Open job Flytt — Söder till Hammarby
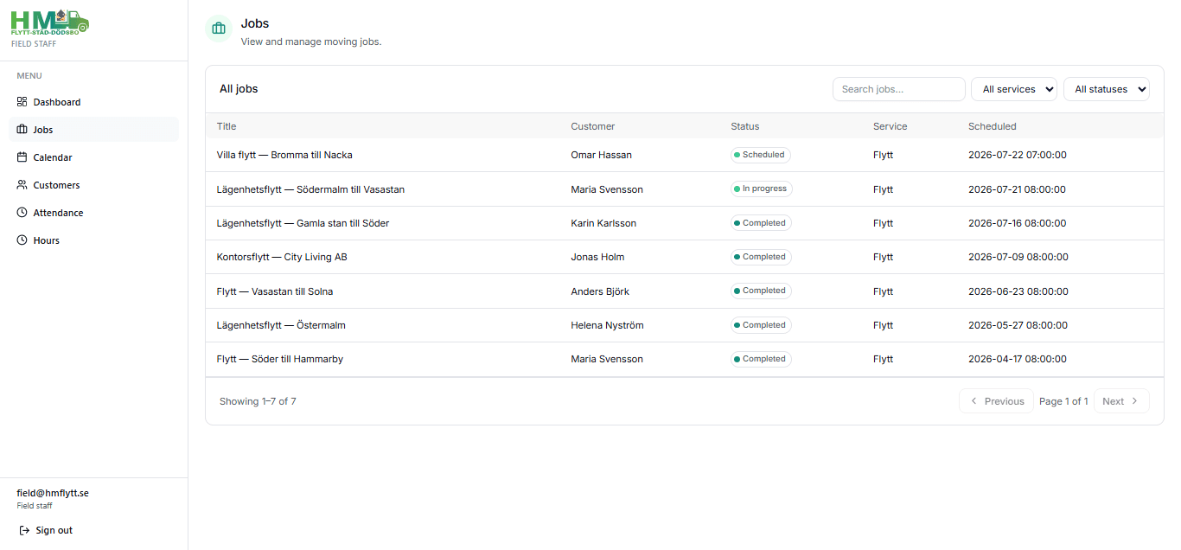This screenshot has height=550, width=1181. [x=280, y=359]
